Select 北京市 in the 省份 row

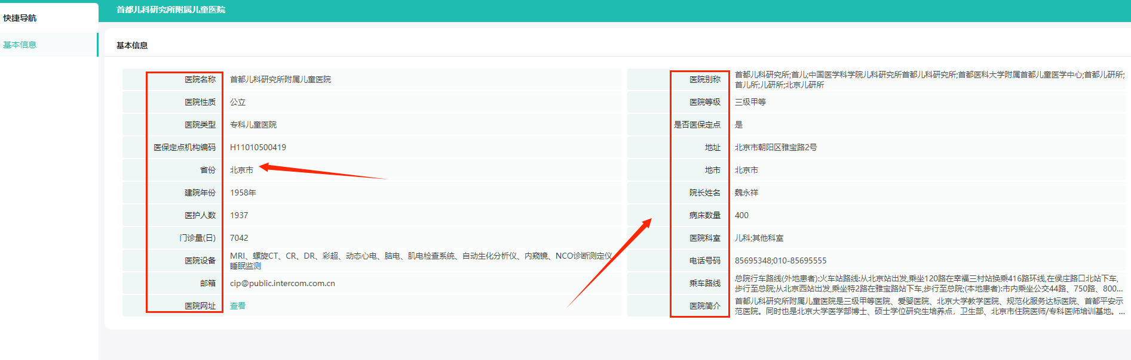pyautogui.click(x=241, y=170)
